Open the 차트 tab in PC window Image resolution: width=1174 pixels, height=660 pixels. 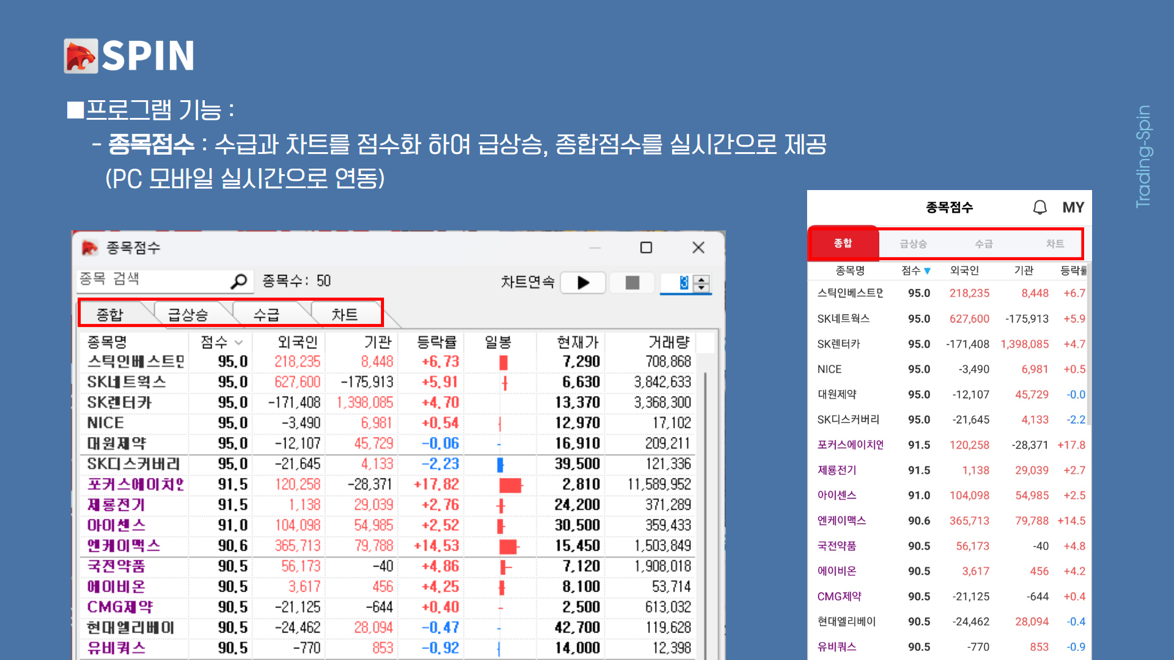tap(344, 314)
